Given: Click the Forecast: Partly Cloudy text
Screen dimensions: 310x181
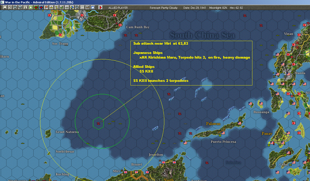Looking at the screenshot, I should 164,8.
